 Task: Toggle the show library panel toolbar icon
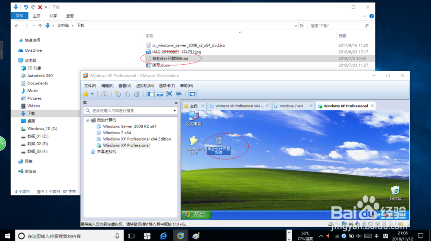[x=150, y=94]
